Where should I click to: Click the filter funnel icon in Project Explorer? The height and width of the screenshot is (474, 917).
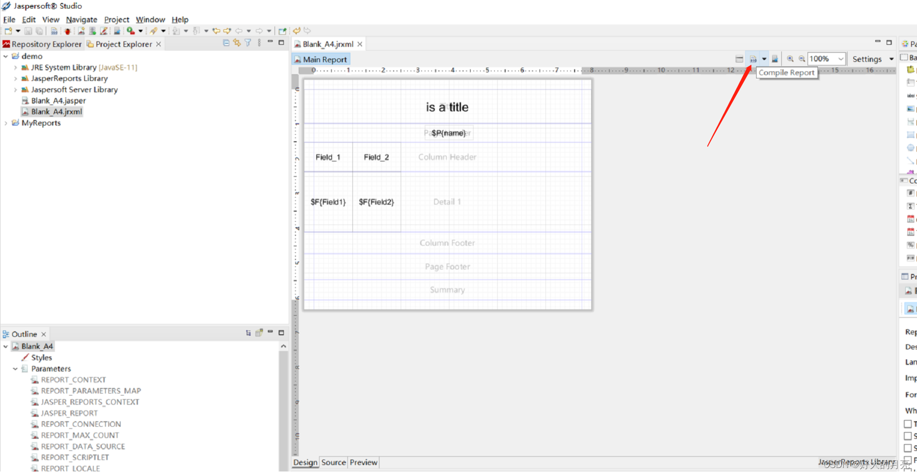point(248,43)
